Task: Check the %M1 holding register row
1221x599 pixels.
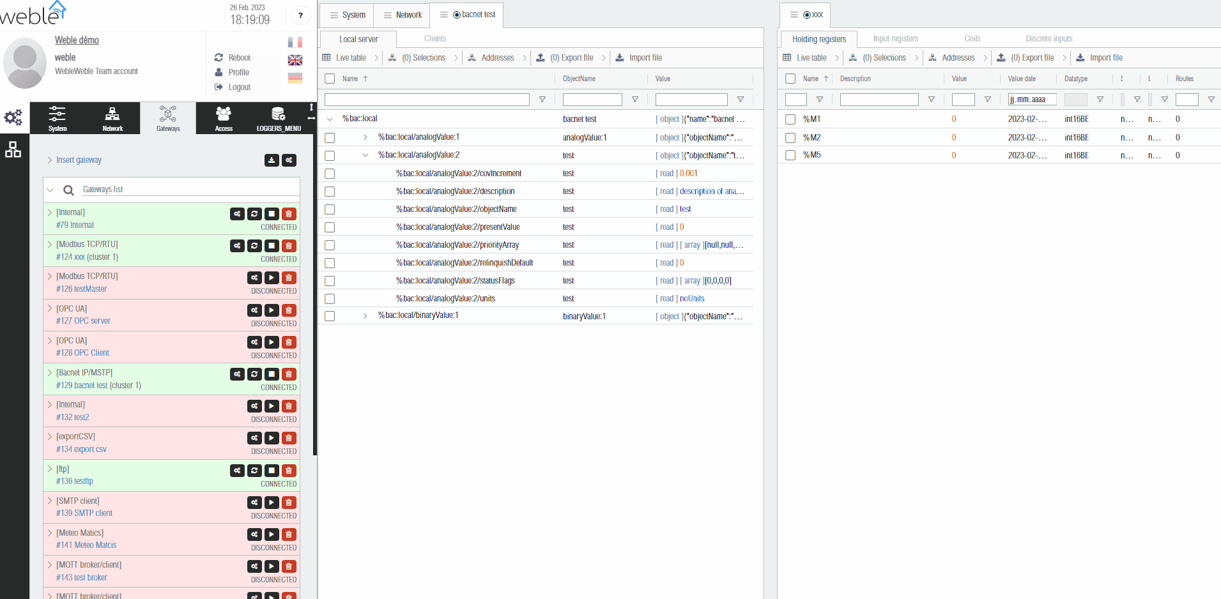Action: click(x=790, y=119)
